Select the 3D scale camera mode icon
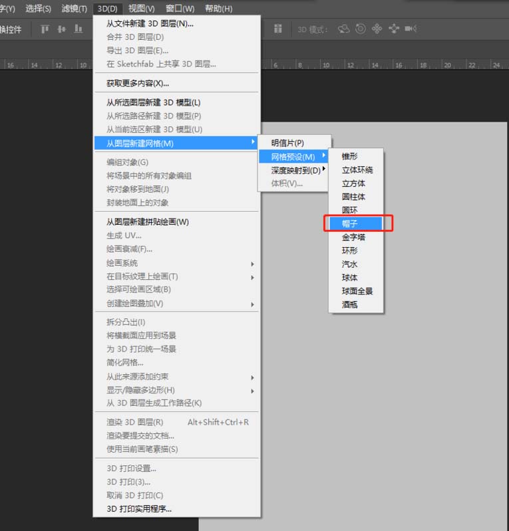The width and height of the screenshot is (509, 531). coord(411,29)
